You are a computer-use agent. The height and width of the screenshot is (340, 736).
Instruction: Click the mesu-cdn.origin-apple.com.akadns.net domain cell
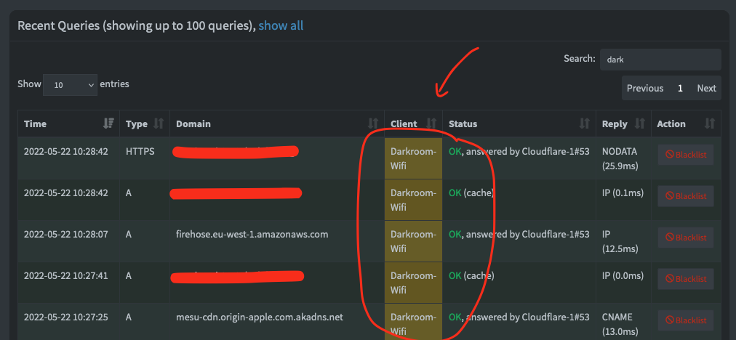tap(259, 317)
